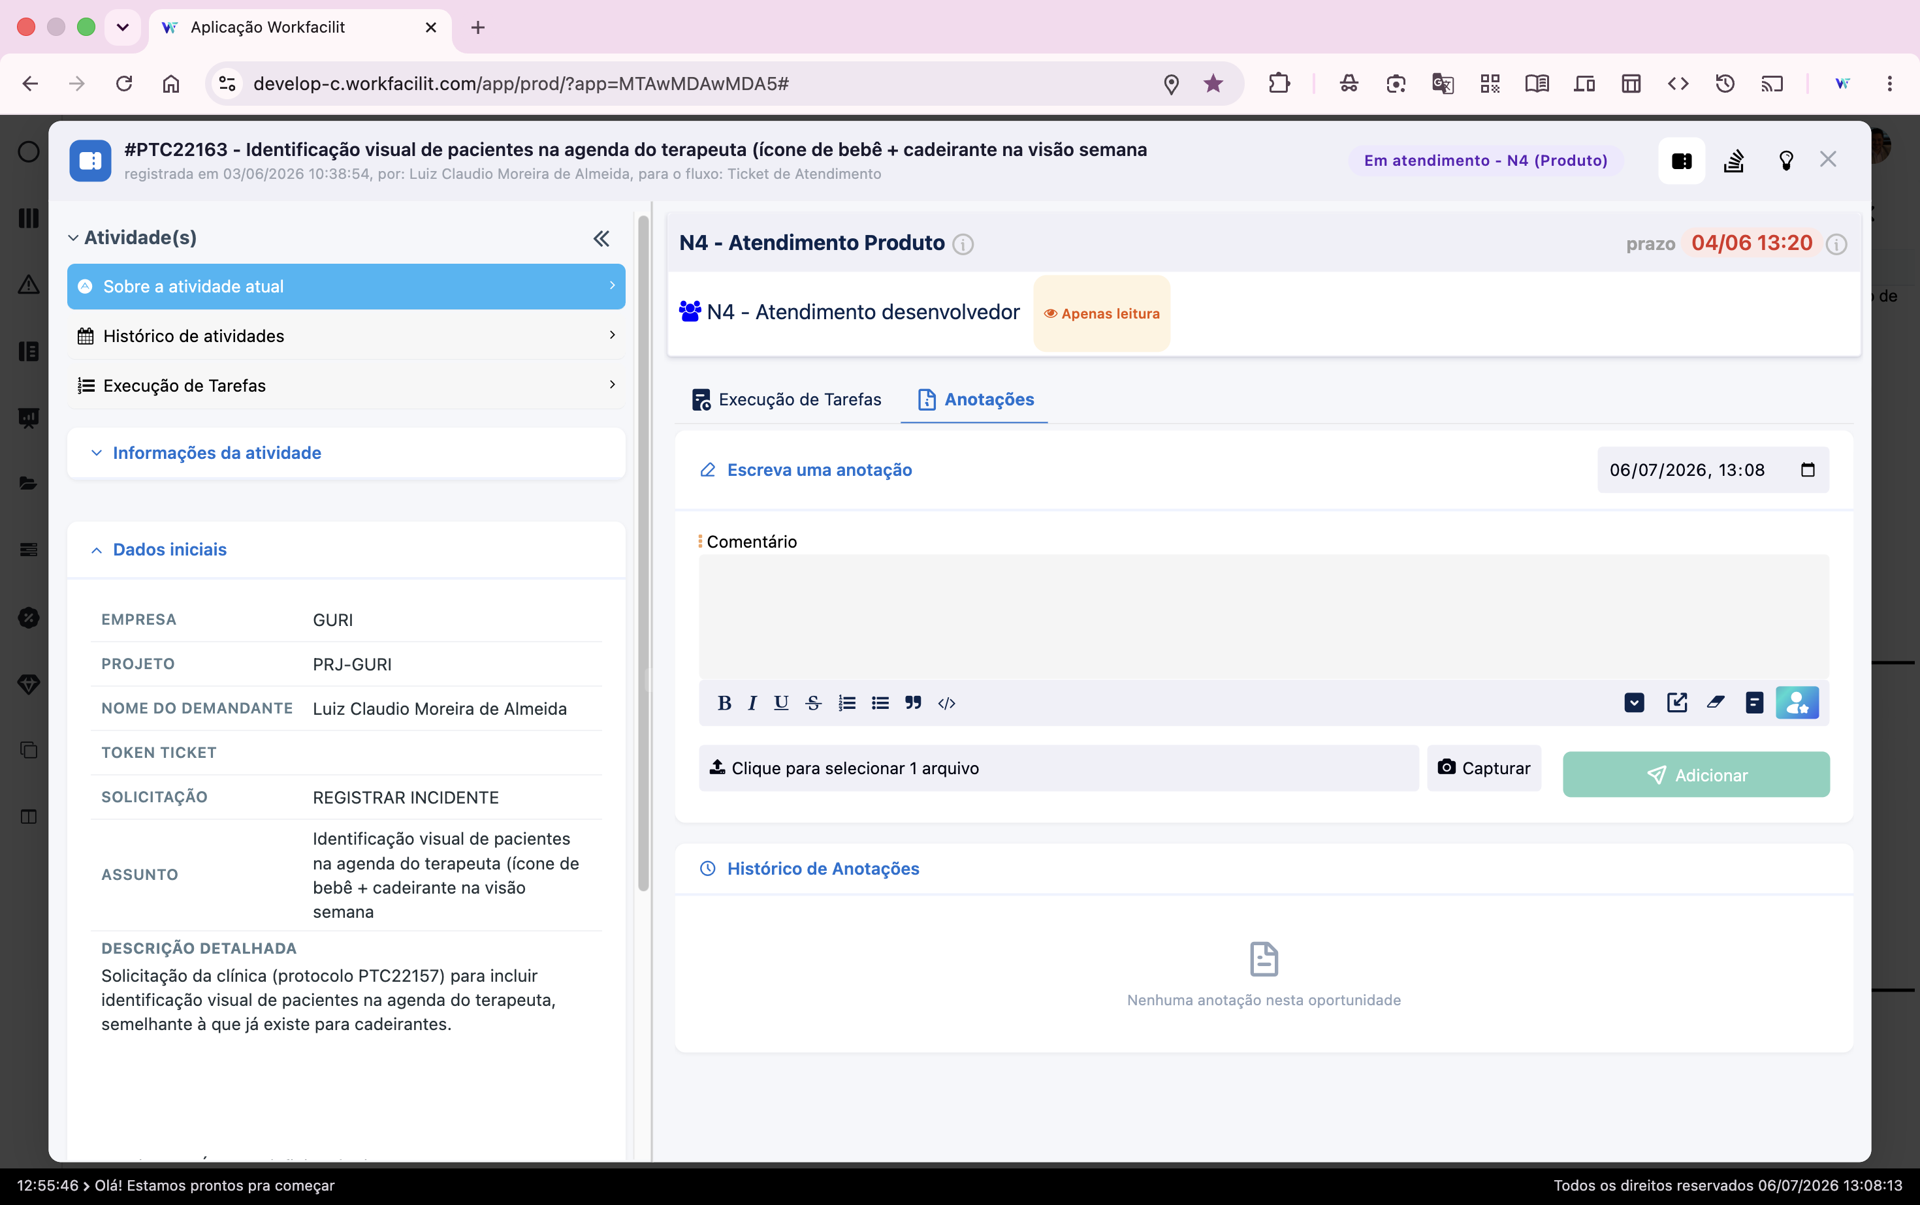Bookmark page with star icon
Viewport: 1920px width, 1205px height.
pos(1213,84)
